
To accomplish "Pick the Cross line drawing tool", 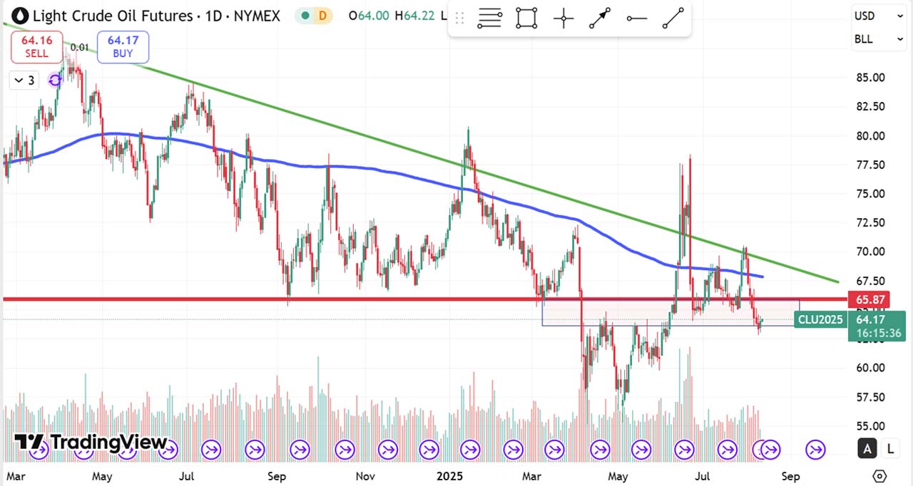I will 563,19.
